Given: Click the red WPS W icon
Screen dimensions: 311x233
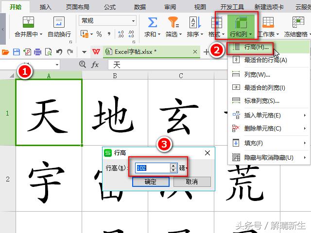Looking at the screenshot, I should coord(96,52).
